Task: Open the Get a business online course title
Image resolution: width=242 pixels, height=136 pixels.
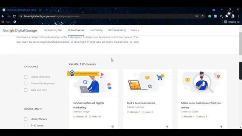Action: point(141,103)
